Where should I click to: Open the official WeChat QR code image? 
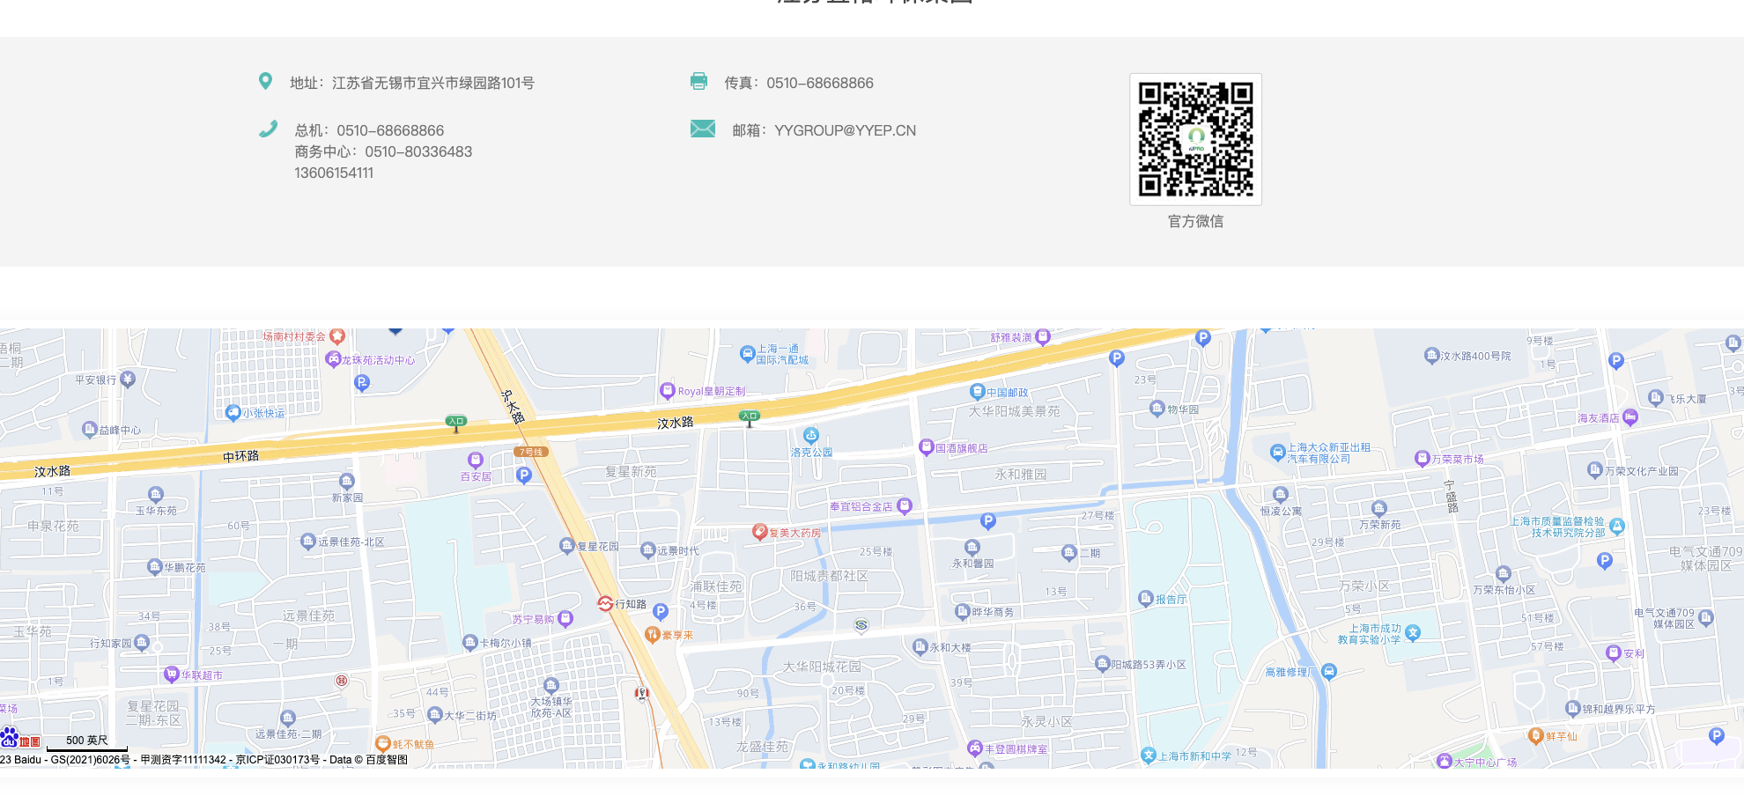(1195, 139)
